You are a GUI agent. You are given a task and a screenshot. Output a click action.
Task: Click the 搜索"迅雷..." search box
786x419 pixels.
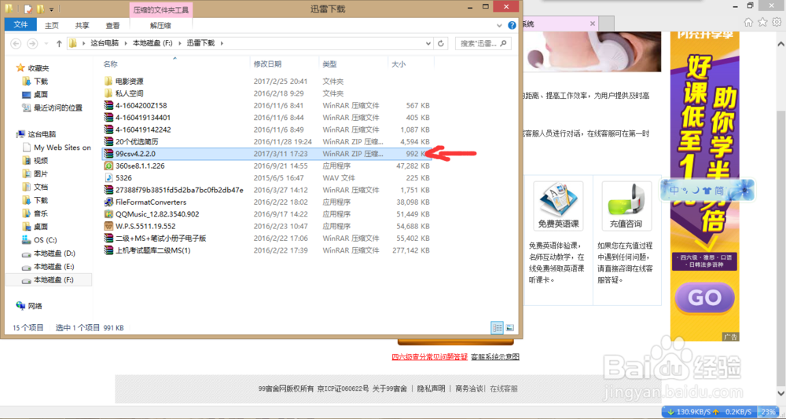[483, 44]
